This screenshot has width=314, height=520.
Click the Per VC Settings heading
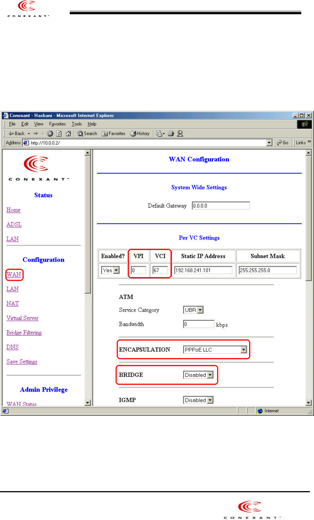click(199, 238)
